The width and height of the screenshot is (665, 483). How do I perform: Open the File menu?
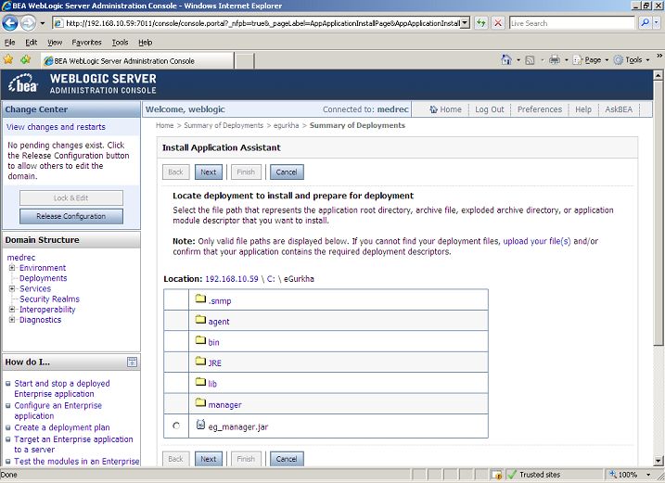(10, 43)
